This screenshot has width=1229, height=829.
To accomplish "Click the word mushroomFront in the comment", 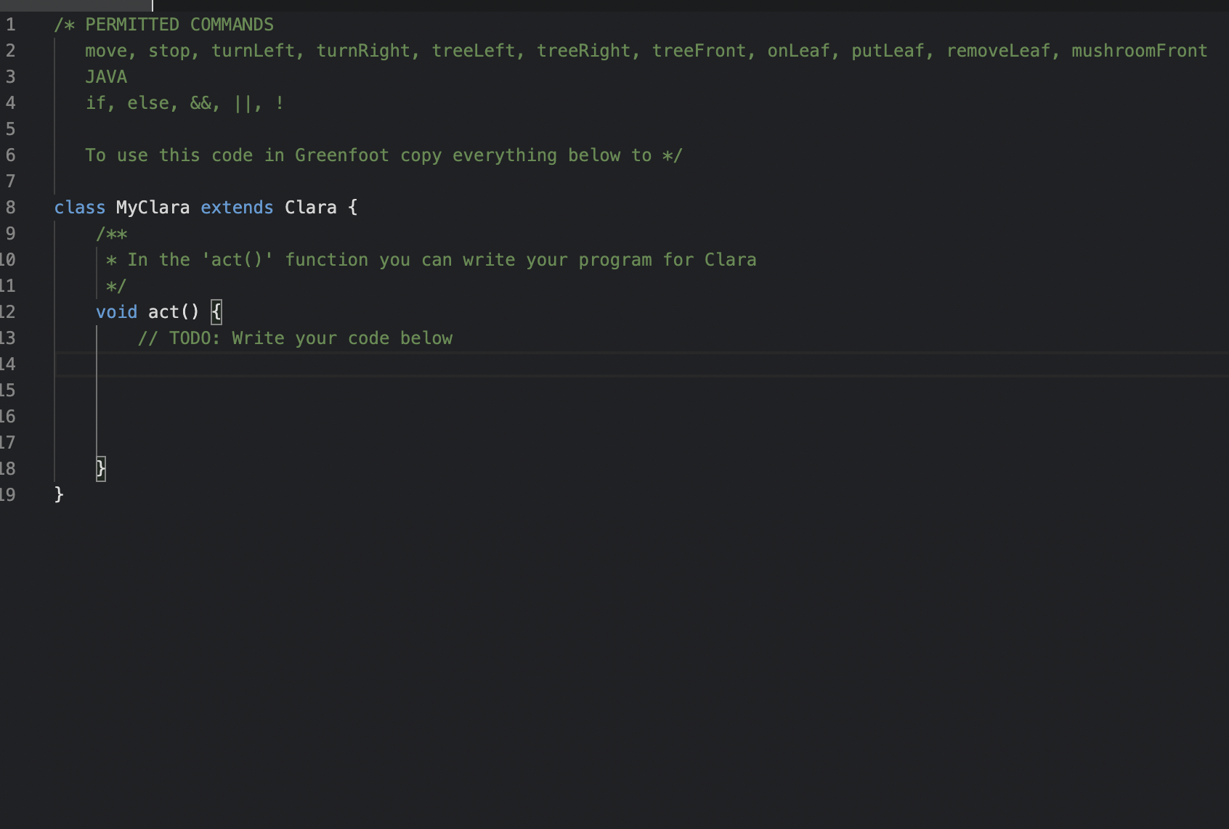I will [x=1138, y=51].
